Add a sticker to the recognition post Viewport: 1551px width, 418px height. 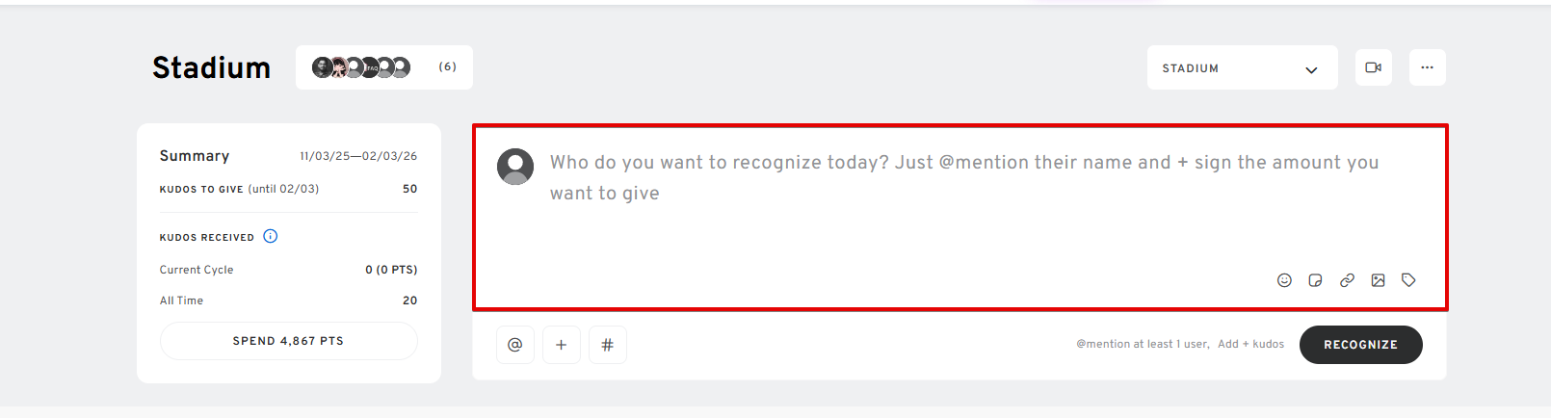click(x=1315, y=280)
